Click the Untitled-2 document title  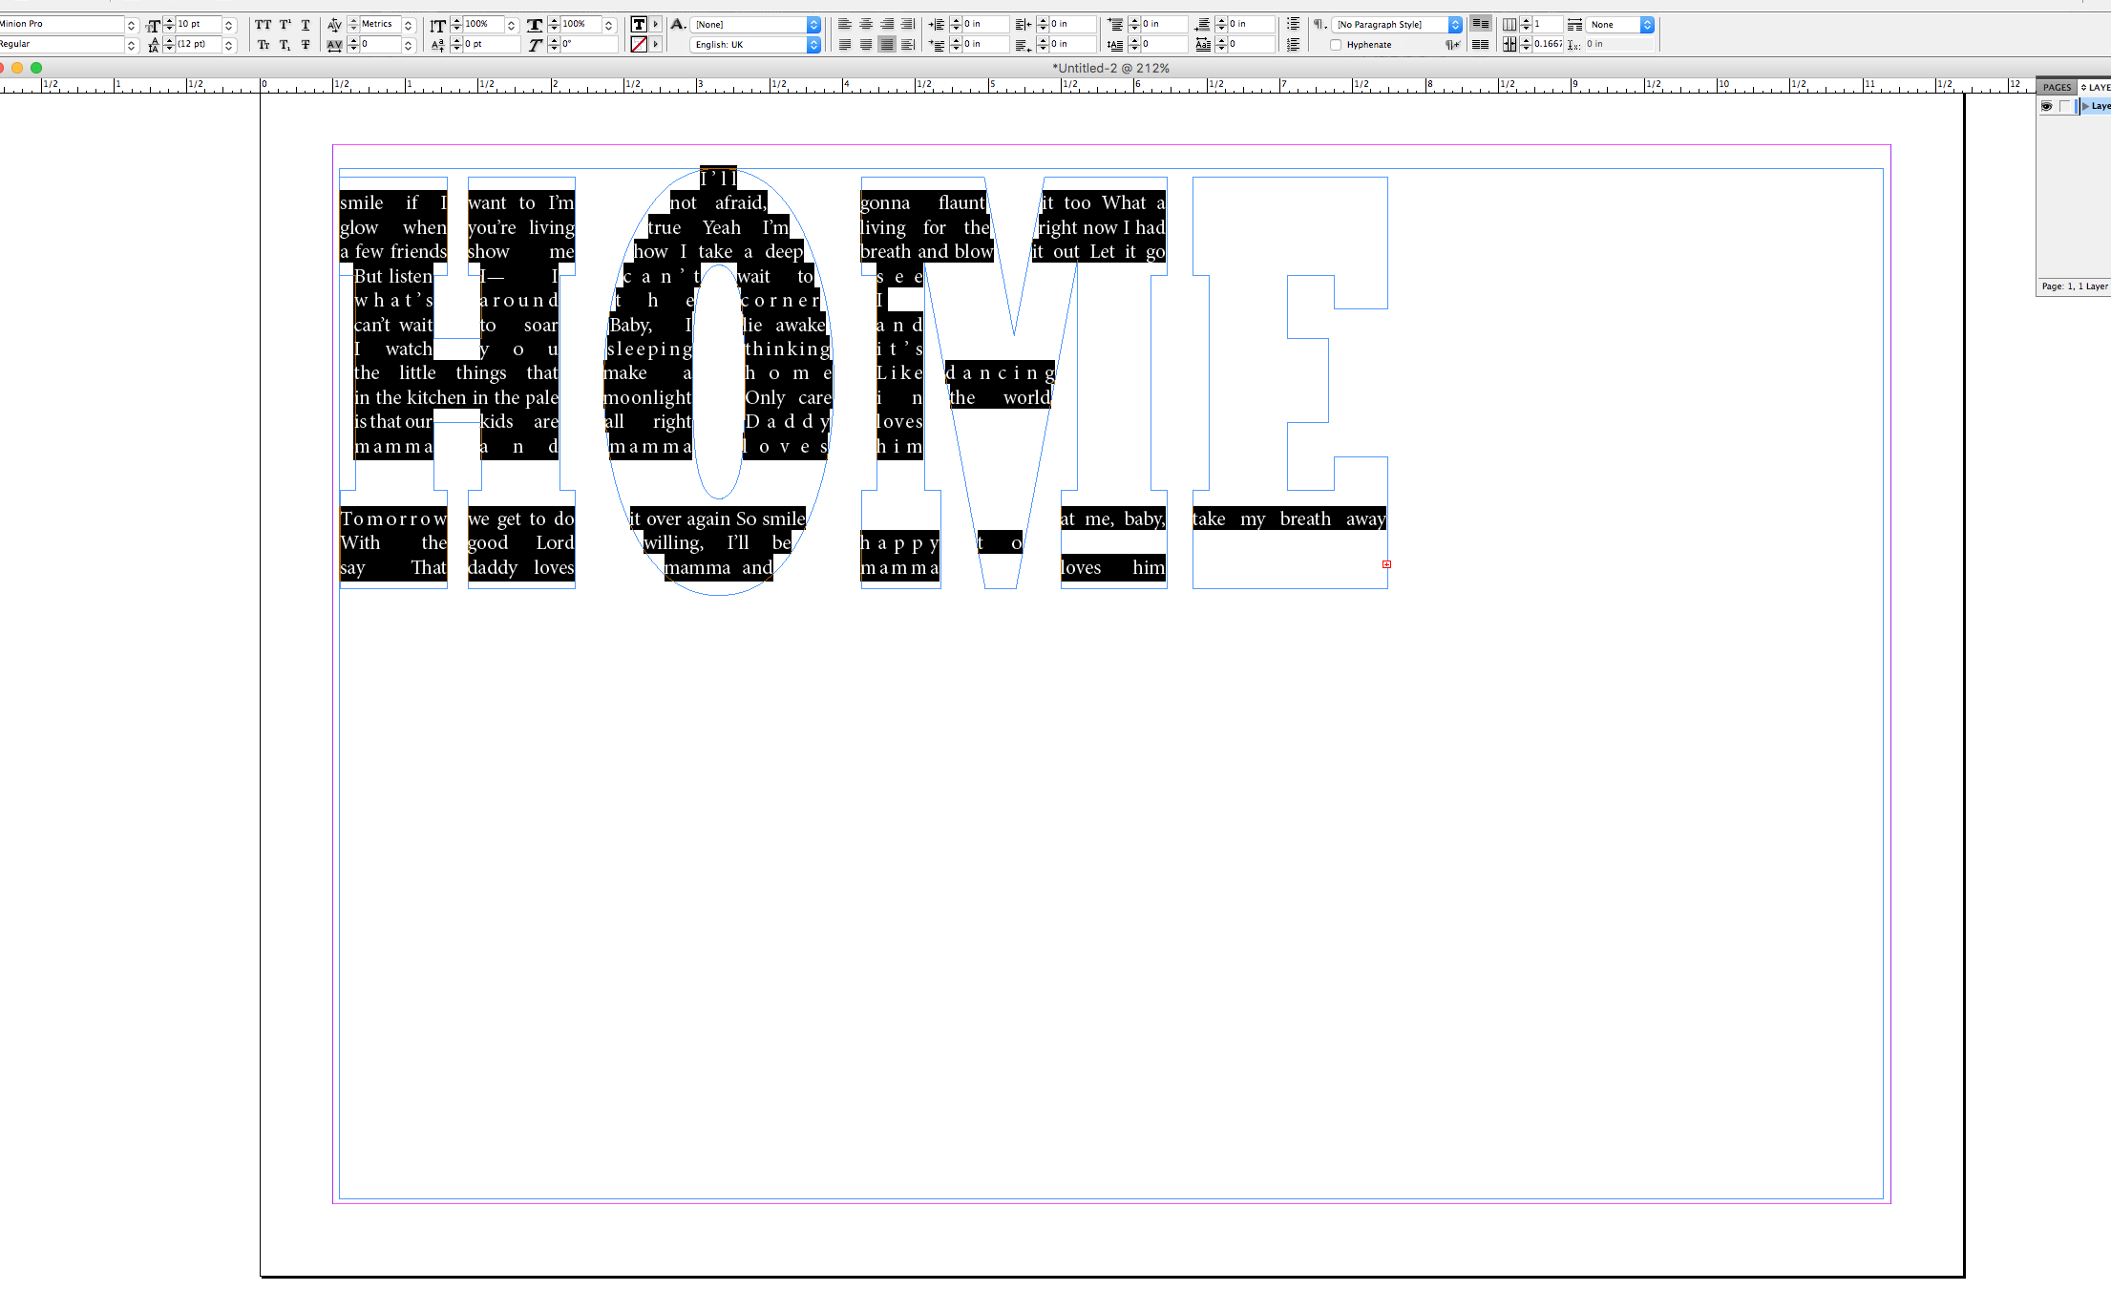click(1110, 68)
